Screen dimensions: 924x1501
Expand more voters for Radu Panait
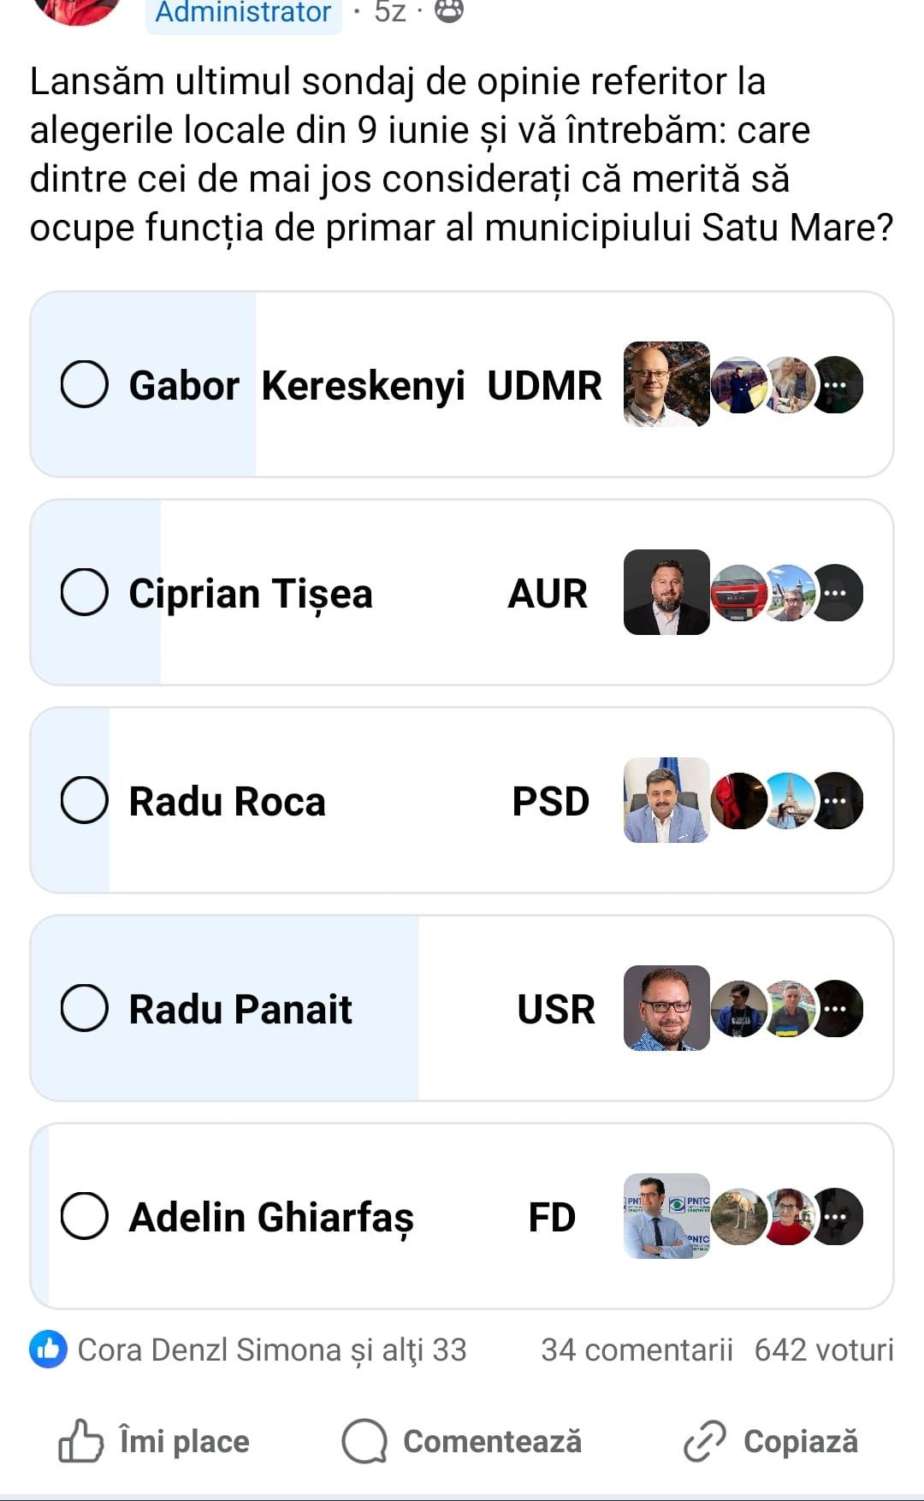click(837, 1008)
